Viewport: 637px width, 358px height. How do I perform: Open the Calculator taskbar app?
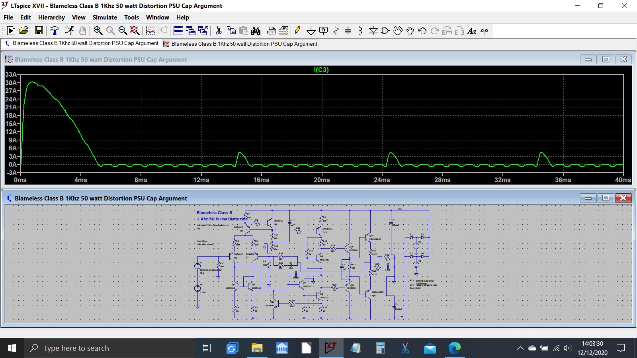click(x=380, y=348)
